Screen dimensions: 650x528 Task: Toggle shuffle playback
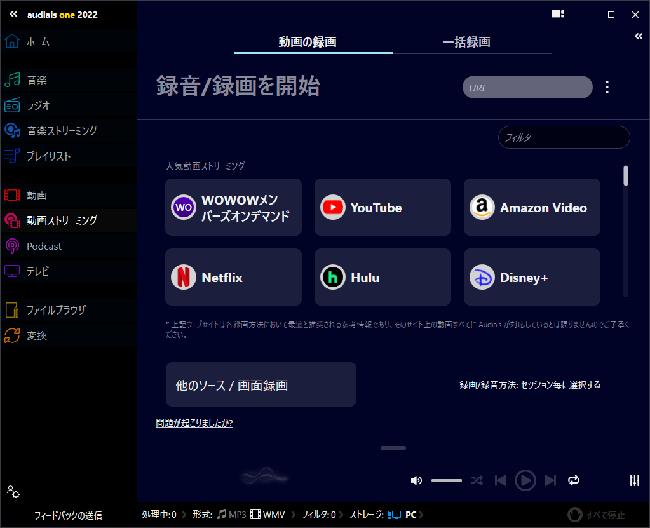point(477,480)
